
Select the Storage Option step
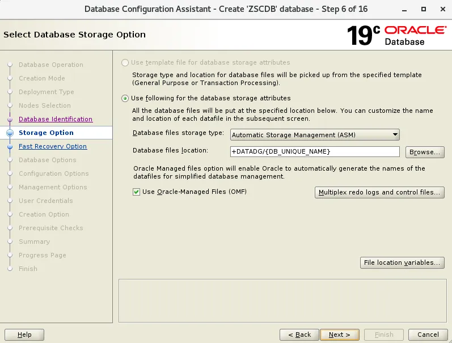[46, 133]
